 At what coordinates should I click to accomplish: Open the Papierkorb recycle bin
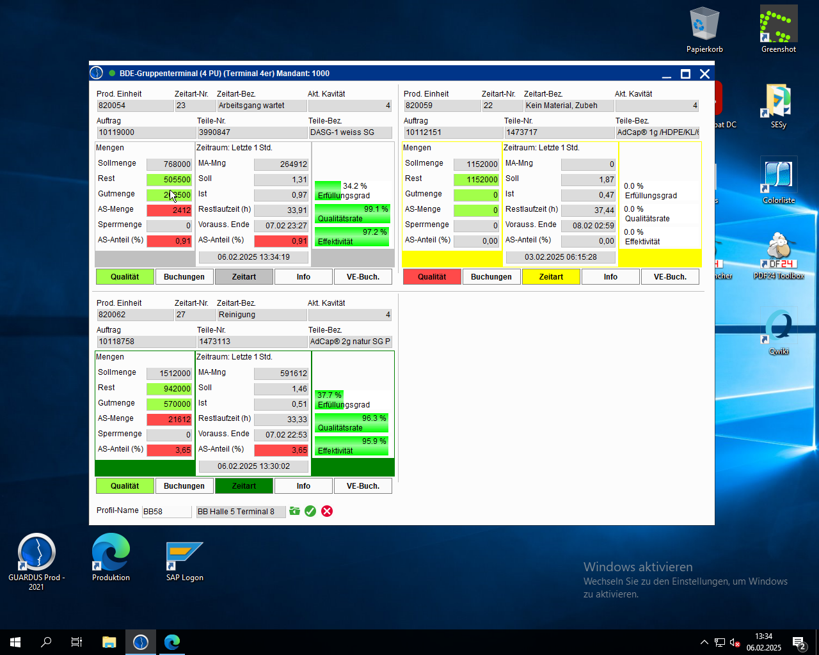pos(704,29)
